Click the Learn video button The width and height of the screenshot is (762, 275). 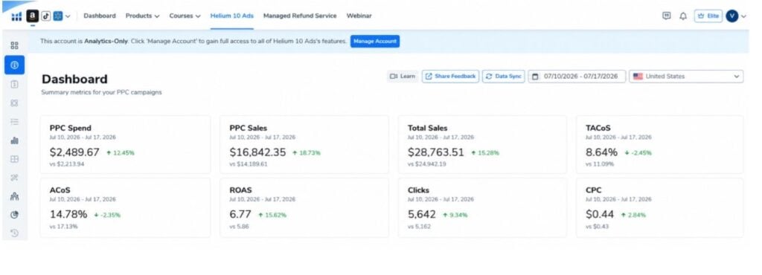click(x=403, y=76)
